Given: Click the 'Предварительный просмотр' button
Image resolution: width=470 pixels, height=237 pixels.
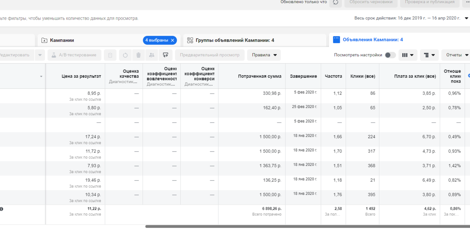Looking at the screenshot, I should (210, 55).
